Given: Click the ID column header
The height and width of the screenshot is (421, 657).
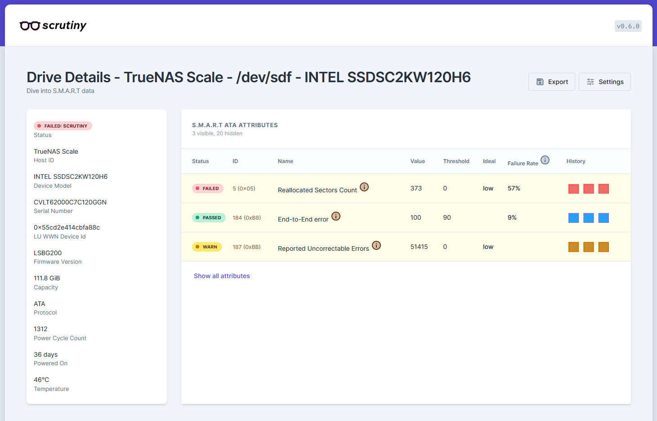Looking at the screenshot, I should (x=235, y=161).
